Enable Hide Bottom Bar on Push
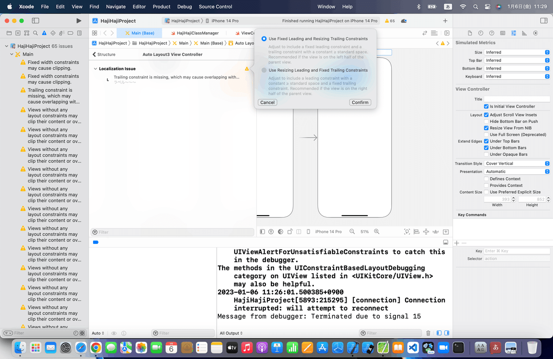Viewport: 553px width, 359px height. (x=486, y=122)
